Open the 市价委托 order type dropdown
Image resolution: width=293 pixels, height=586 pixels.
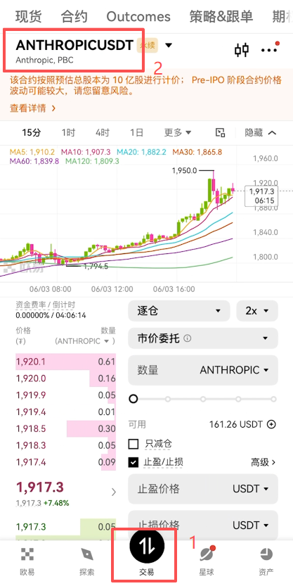coord(203,338)
